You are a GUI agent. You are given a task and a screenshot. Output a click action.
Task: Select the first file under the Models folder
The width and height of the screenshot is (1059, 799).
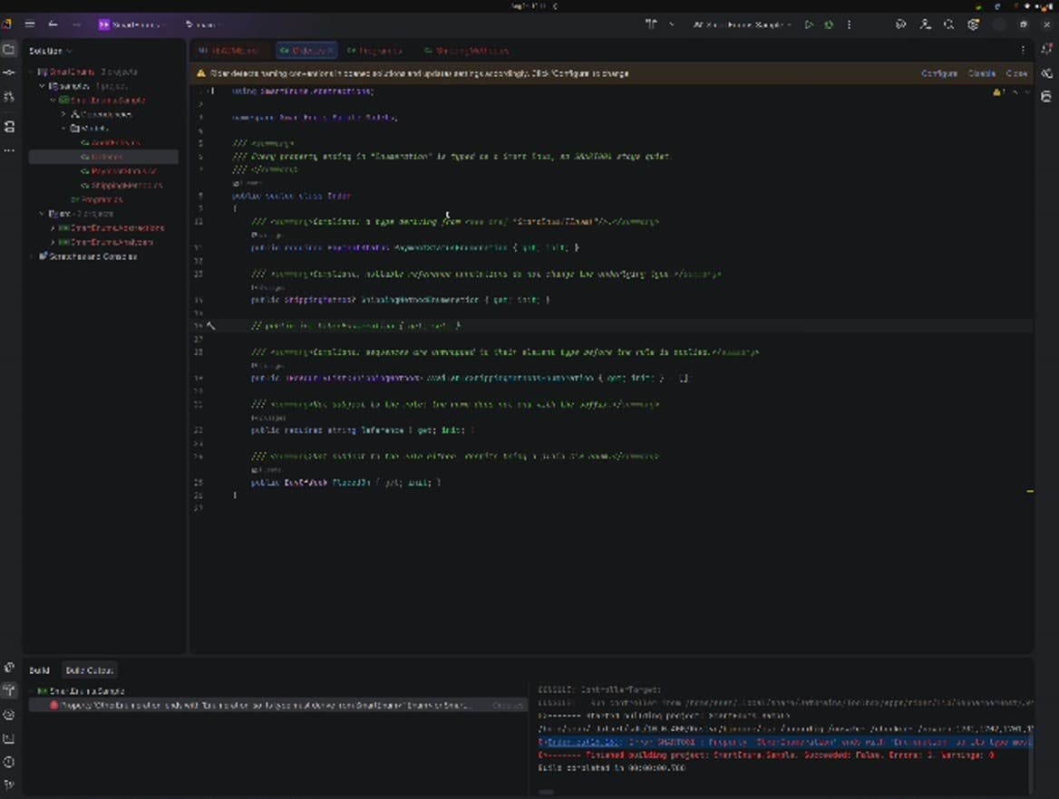[110, 142]
